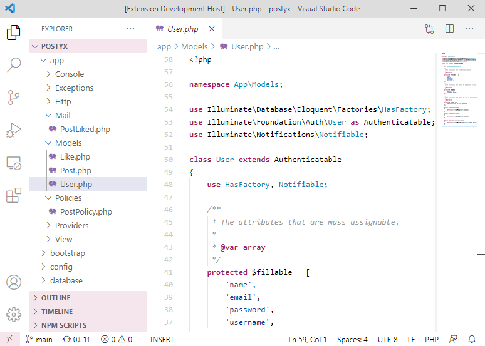Change indentation via Spaces: 4
This screenshot has height=346, width=485.
click(x=352, y=340)
